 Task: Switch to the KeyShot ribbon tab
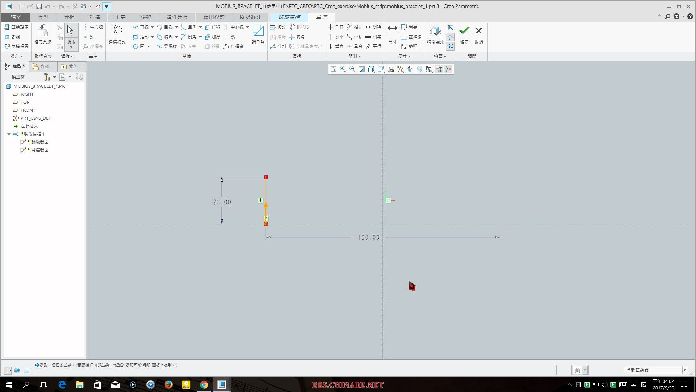pyautogui.click(x=250, y=17)
